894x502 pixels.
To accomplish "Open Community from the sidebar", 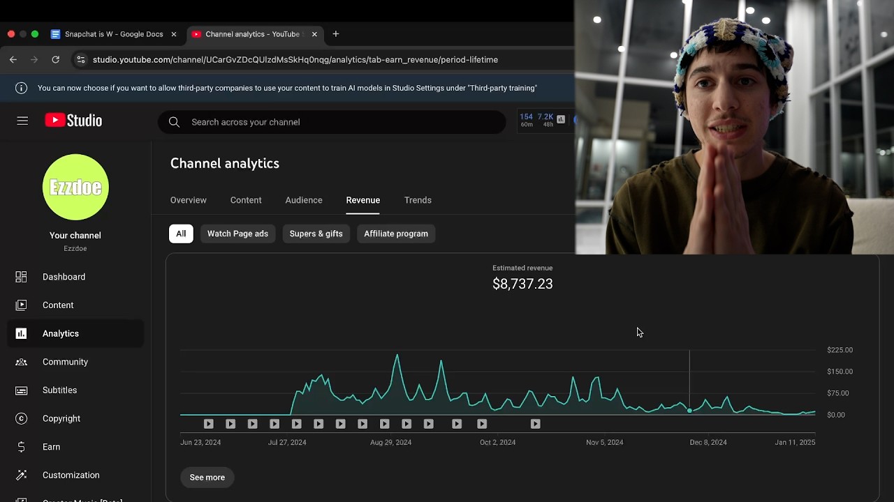I will (75, 362).
